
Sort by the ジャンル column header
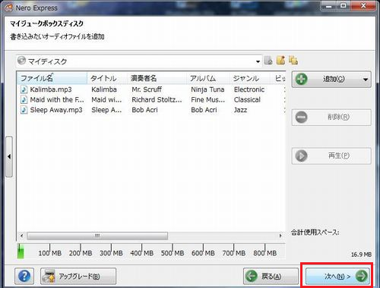[x=250, y=78]
